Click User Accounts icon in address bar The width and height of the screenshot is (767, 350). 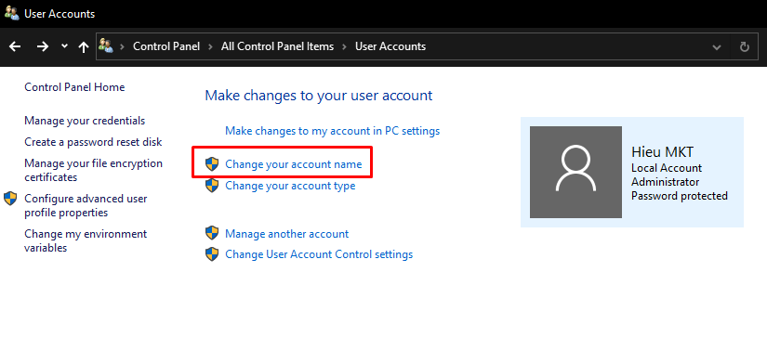click(x=106, y=46)
